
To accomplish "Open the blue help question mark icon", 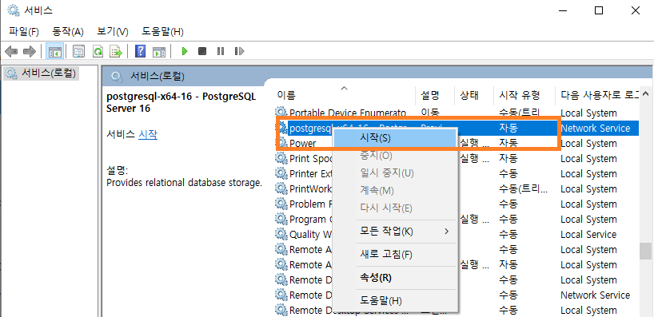I will coord(141,51).
